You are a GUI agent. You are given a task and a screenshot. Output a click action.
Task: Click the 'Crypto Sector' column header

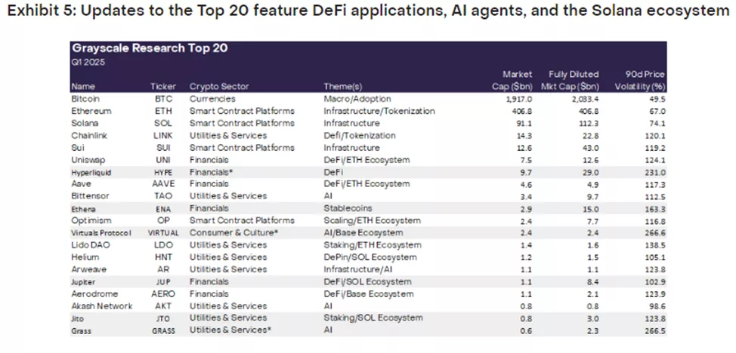tap(219, 87)
